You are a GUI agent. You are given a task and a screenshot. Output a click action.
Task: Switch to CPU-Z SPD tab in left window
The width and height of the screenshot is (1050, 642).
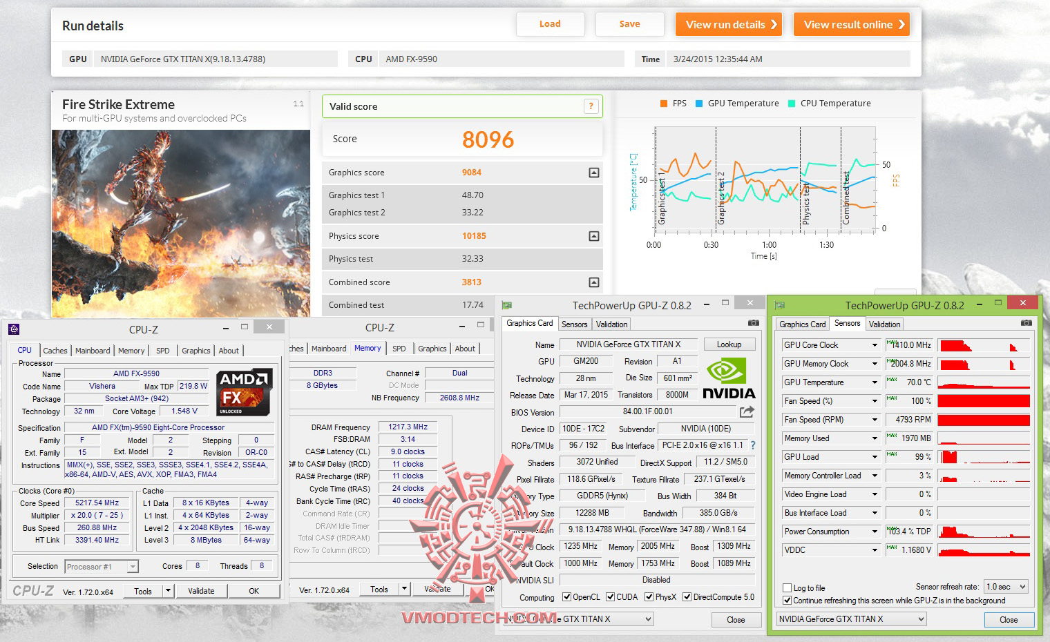pos(163,351)
